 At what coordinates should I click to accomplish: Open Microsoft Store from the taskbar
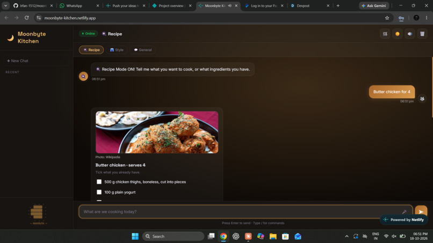[x=285, y=237]
